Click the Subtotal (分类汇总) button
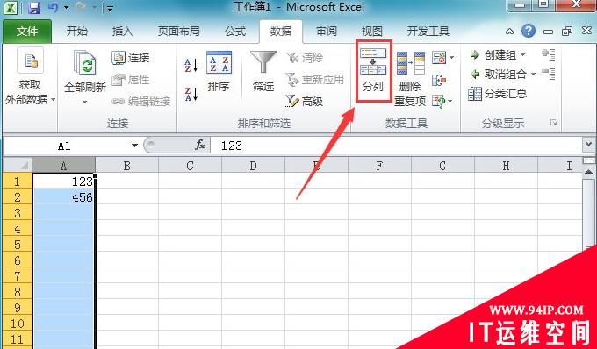597x349 pixels. coord(497,94)
